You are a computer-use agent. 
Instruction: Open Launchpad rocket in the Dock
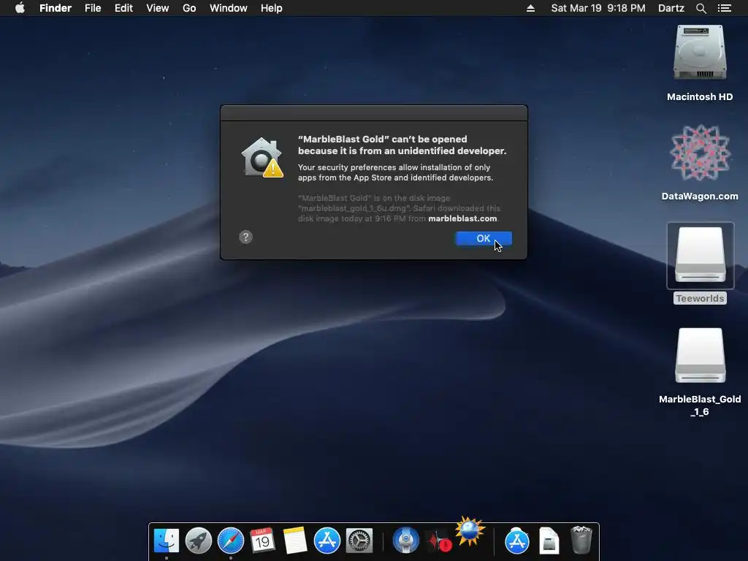click(199, 541)
